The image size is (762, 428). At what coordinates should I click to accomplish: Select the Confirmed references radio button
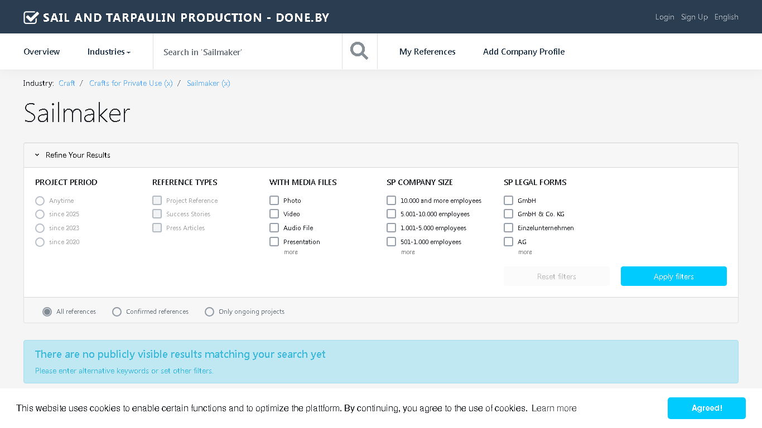117,312
